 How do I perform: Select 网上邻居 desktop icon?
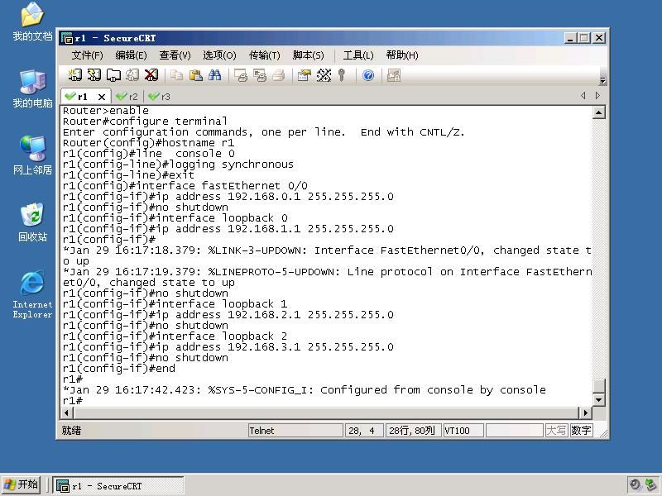point(32,155)
